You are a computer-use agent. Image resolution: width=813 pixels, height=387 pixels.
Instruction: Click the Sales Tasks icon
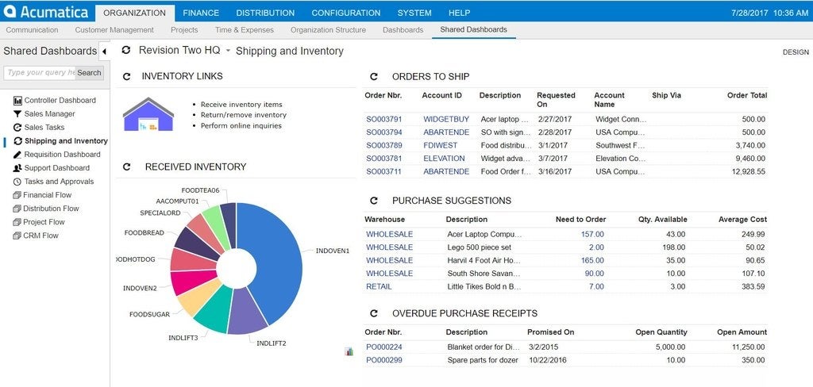point(17,128)
